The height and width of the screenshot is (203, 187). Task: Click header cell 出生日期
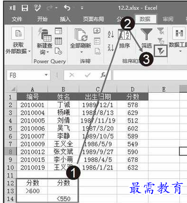pyautogui.click(x=98, y=97)
